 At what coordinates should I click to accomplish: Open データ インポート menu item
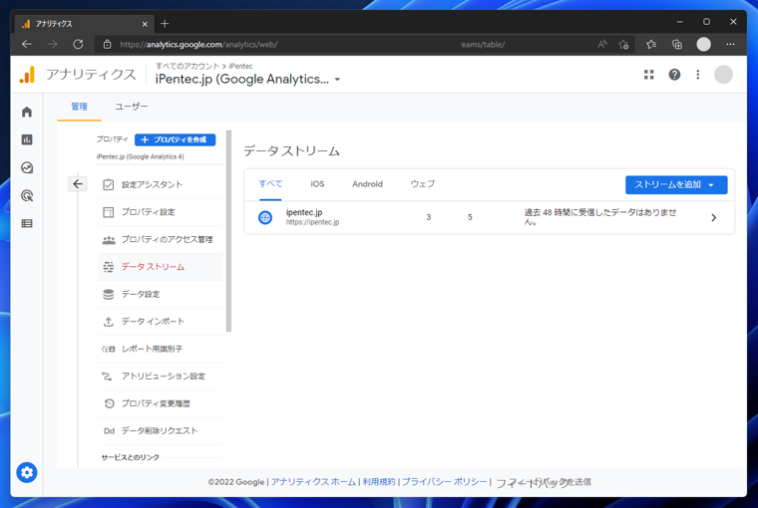pos(161,322)
